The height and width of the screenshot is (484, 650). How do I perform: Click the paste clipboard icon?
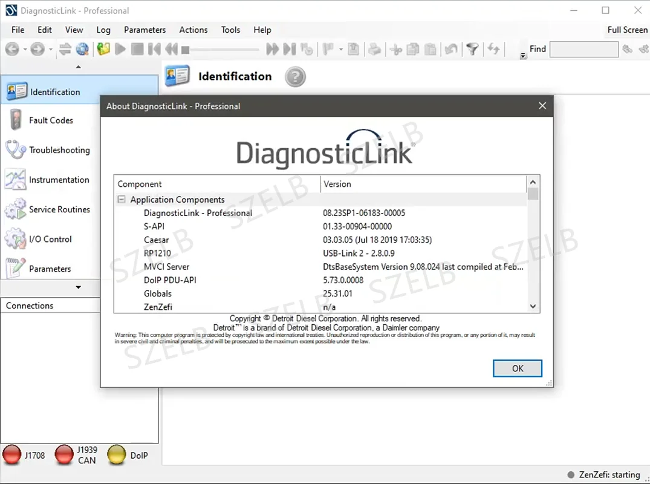tap(431, 50)
